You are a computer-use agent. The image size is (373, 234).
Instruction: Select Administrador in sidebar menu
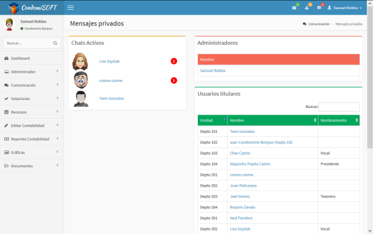(32, 72)
